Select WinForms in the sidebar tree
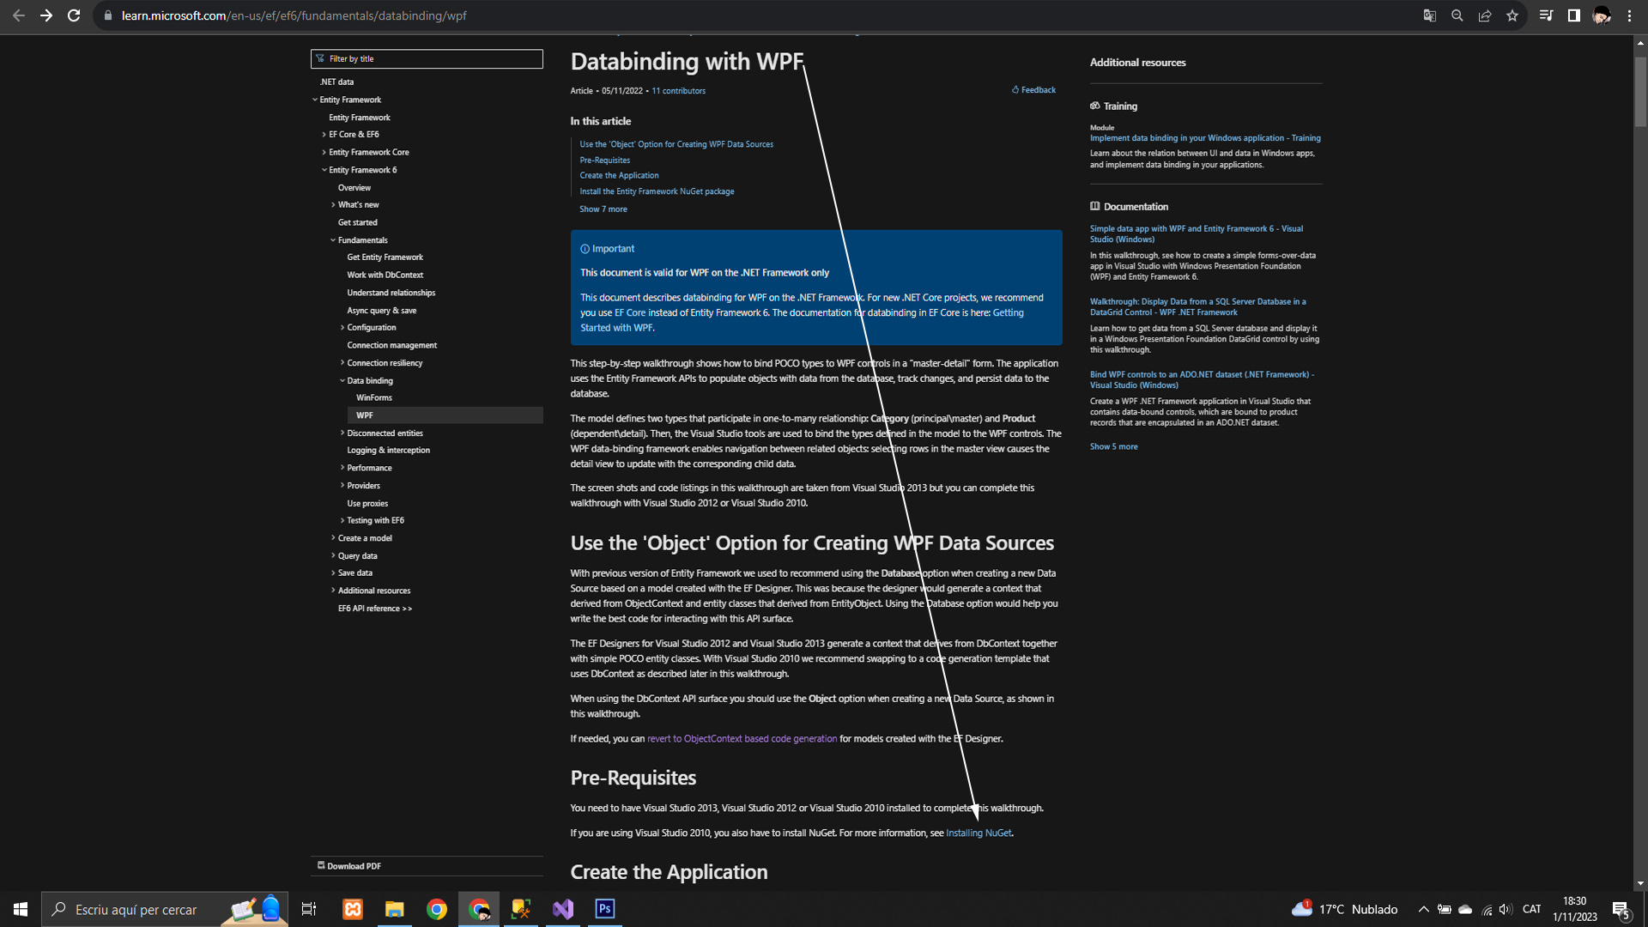Viewport: 1648px width, 927px height. click(x=374, y=398)
